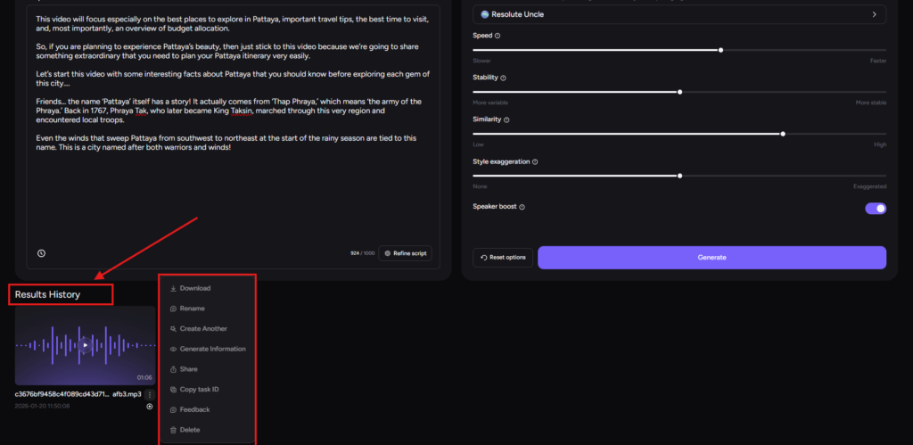This screenshot has width=913, height=445.
Task: Click inside the Pattaya script text area
Action: pyautogui.click(x=233, y=136)
